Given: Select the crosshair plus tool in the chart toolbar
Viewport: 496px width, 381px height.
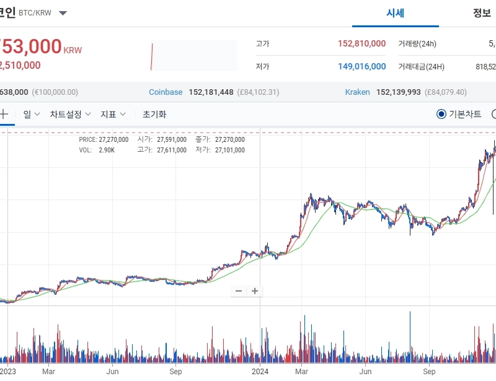Looking at the screenshot, I should coord(4,114).
